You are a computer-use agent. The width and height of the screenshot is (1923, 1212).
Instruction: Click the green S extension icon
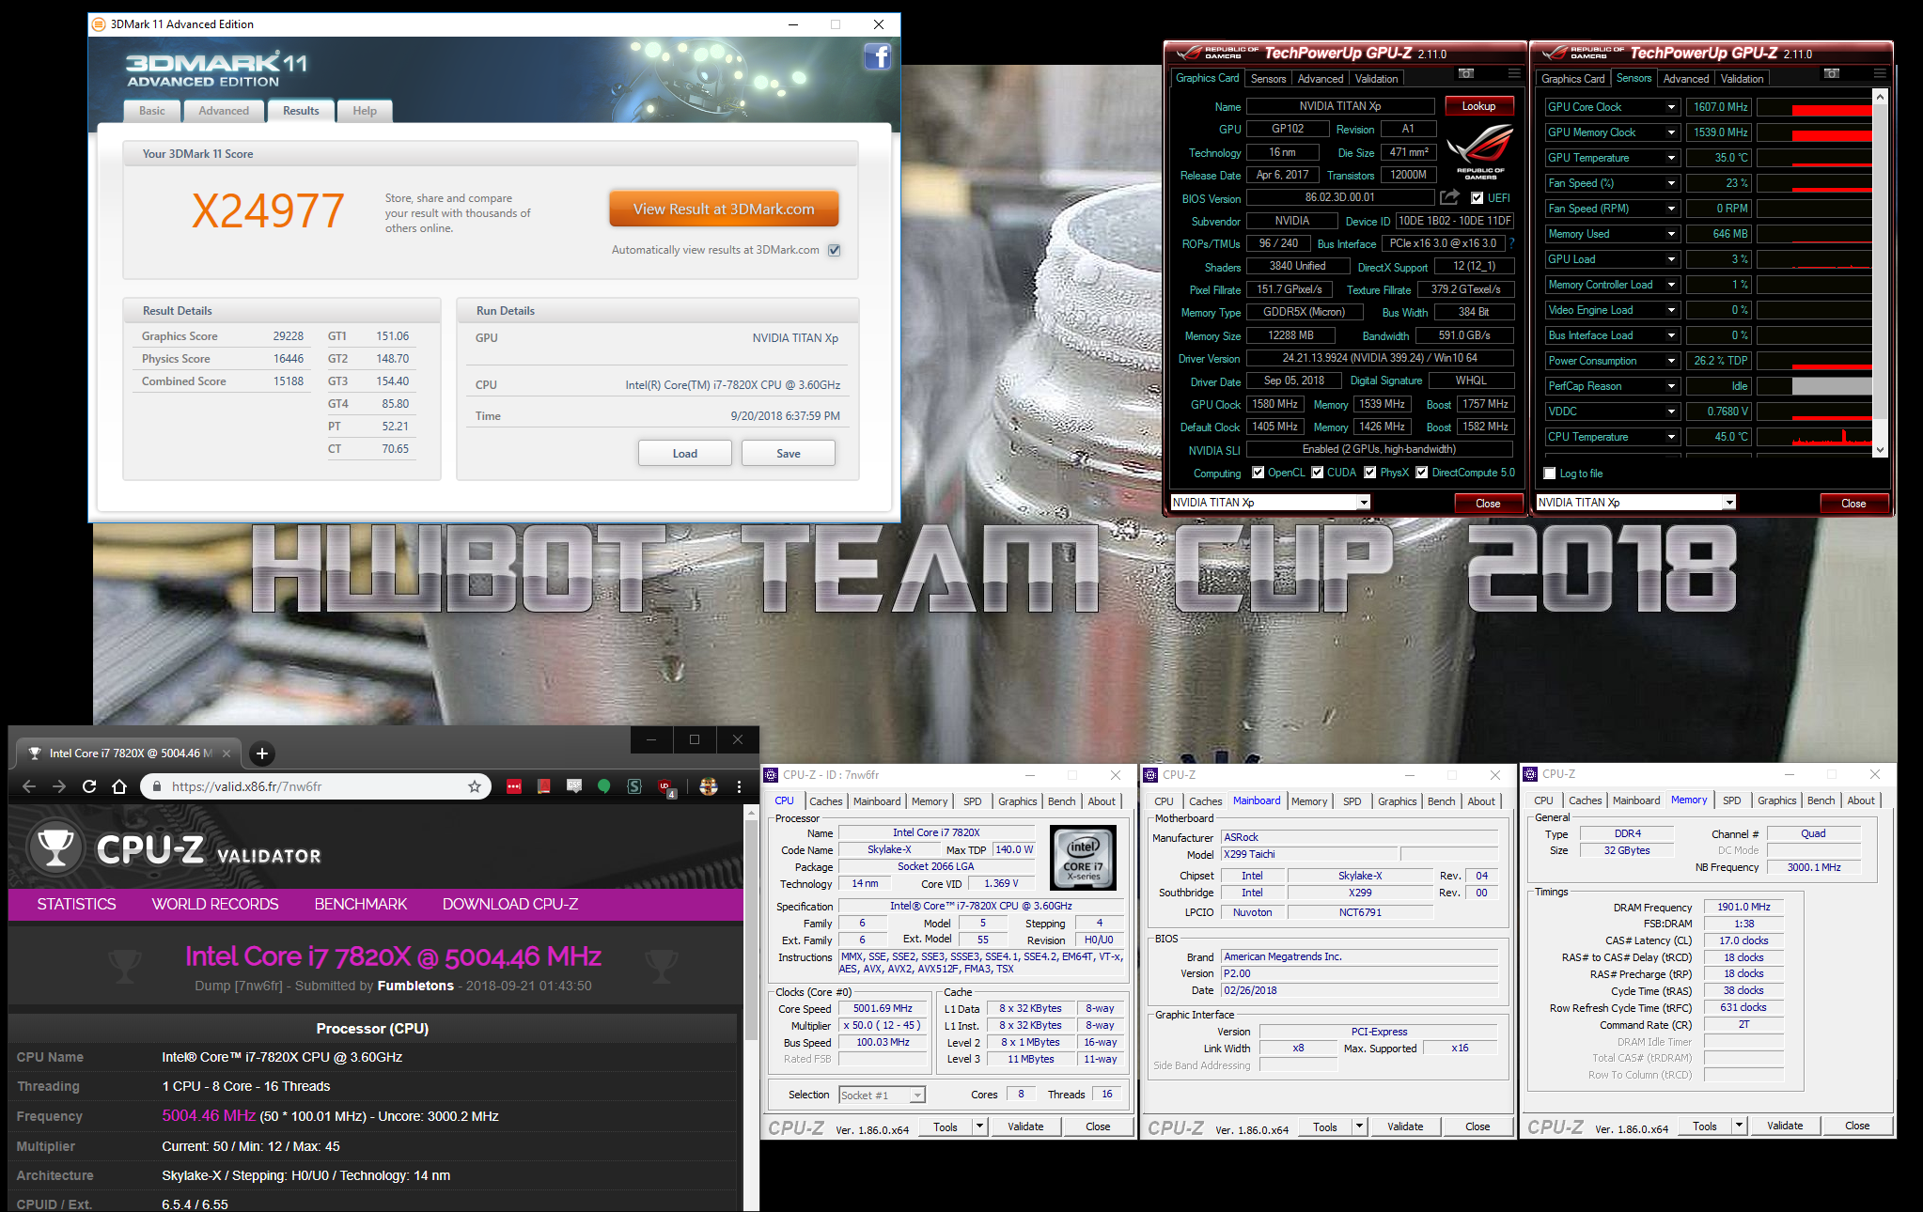pos(634,786)
